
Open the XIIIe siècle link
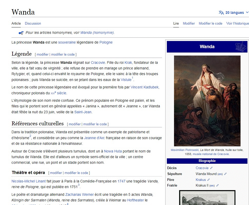(58, 93)
